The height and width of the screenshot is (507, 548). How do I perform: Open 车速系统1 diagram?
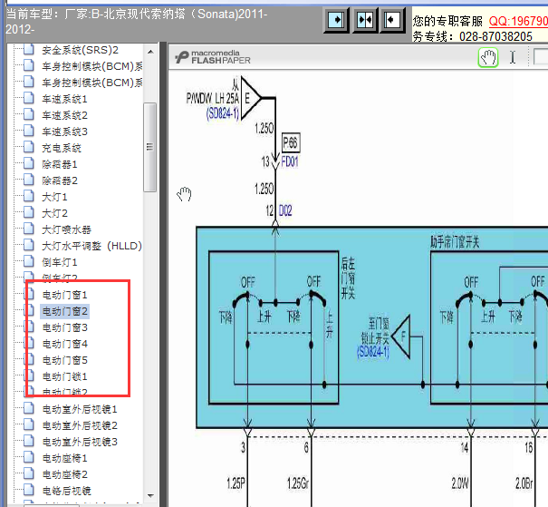pyautogui.click(x=64, y=100)
